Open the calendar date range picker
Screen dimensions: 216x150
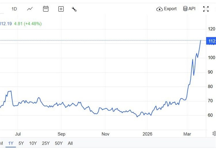pos(46,9)
